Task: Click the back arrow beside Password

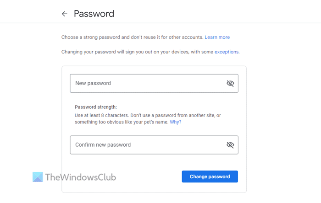Action: pyautogui.click(x=65, y=14)
